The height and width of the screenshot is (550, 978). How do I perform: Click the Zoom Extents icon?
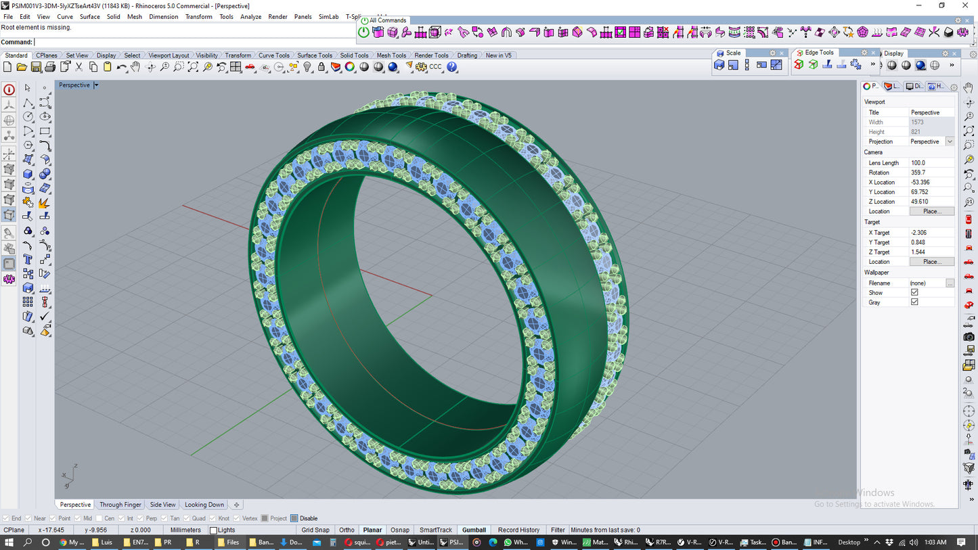click(193, 67)
